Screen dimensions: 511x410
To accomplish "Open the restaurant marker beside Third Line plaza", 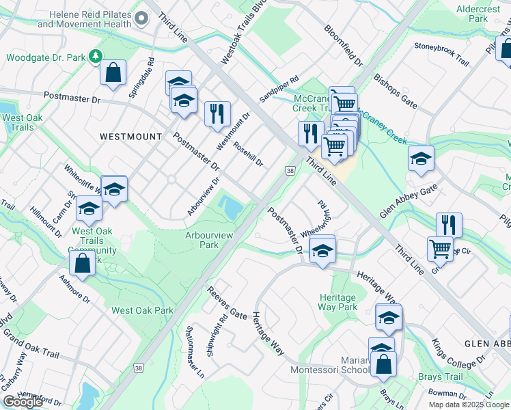I will coord(311,135).
